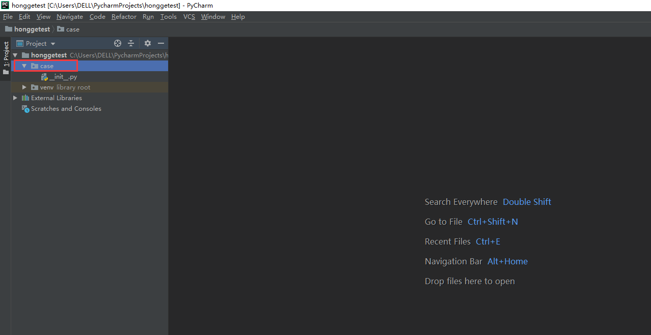Click the Ctrl+E shortcut text
This screenshot has height=335, width=651.
click(x=488, y=241)
